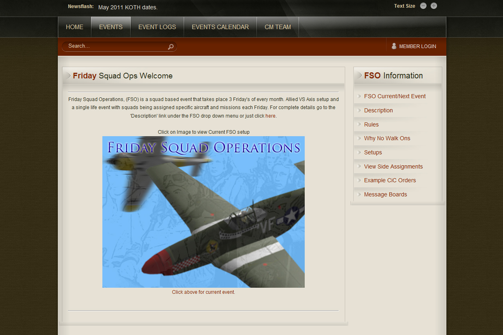
Task: Open Example CiC Orders link
Action: [390, 180]
